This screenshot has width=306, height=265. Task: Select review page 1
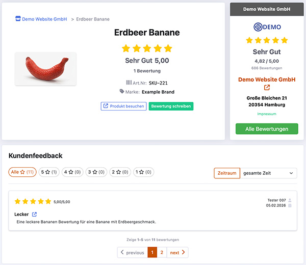click(152, 252)
